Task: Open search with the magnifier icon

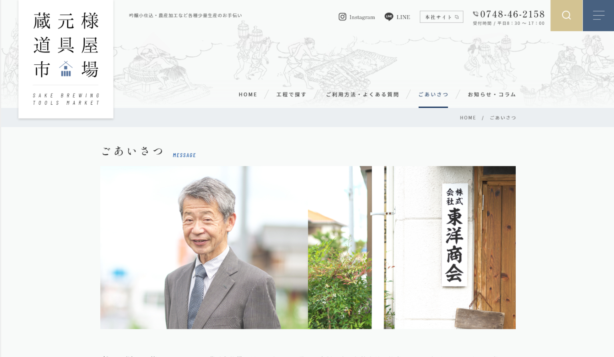Action: pos(566,16)
